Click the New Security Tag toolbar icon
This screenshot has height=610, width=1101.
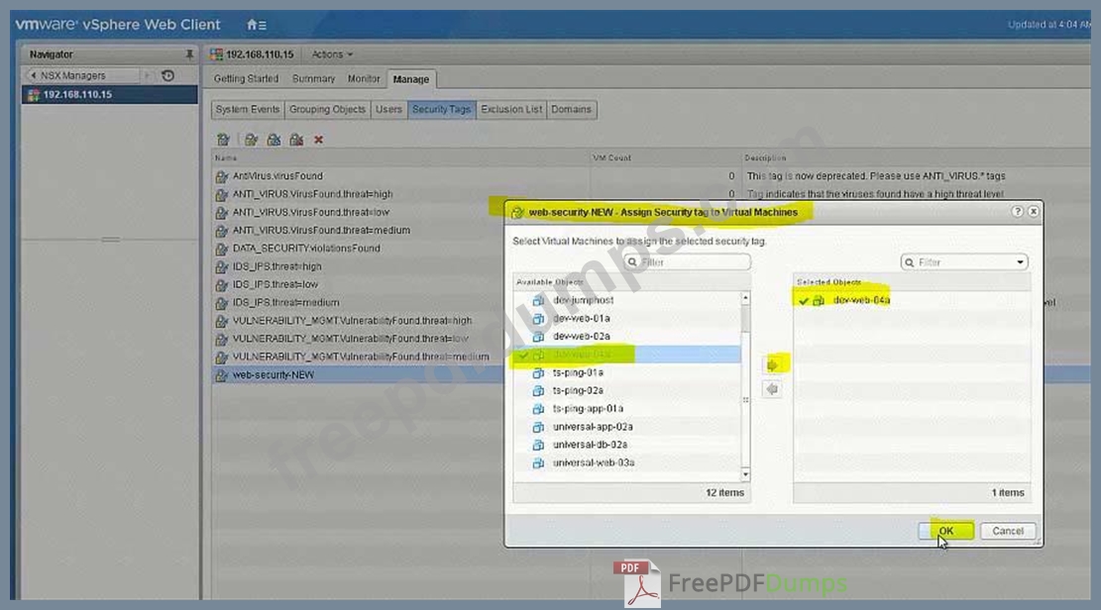pyautogui.click(x=223, y=140)
